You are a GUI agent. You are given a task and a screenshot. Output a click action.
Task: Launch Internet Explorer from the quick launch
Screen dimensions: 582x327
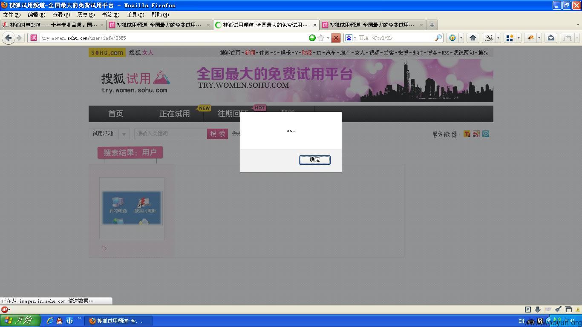(50, 321)
